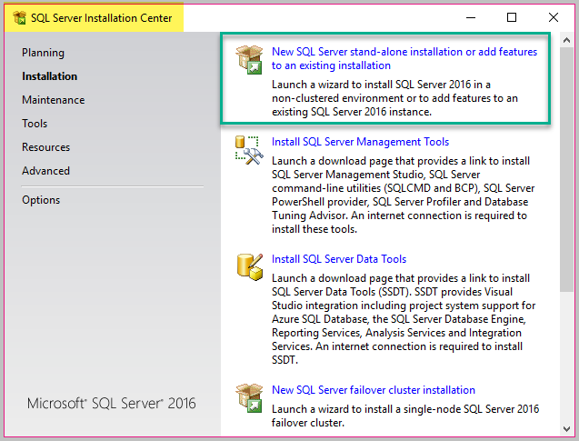Click the Data Tools database pencil icon
The height and width of the screenshot is (441, 579).
pos(250,267)
